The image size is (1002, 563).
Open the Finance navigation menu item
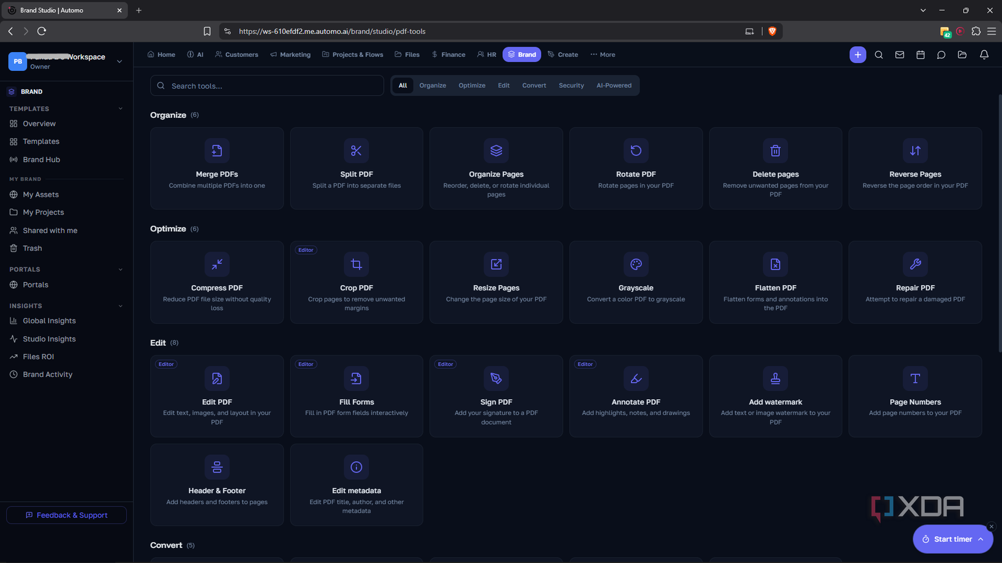click(448, 55)
